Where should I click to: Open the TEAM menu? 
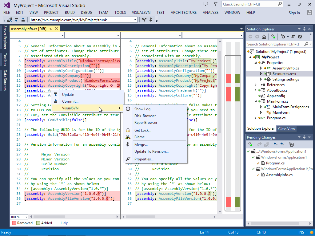(103, 13)
